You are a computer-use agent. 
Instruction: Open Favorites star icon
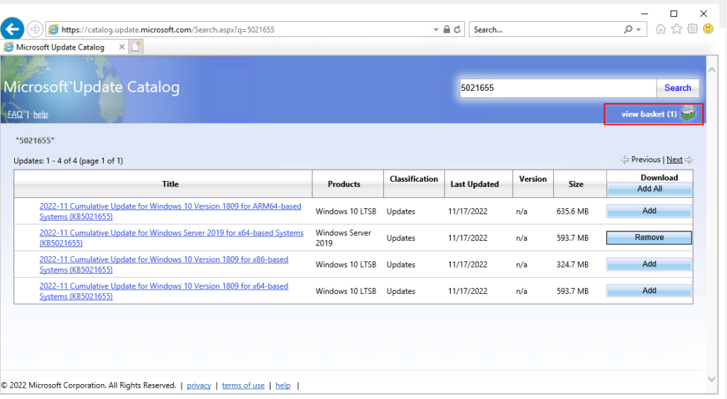(677, 29)
